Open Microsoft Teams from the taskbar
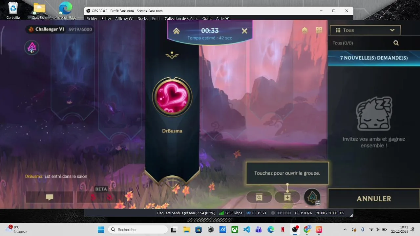The height and width of the screenshot is (236, 420). coord(259,229)
